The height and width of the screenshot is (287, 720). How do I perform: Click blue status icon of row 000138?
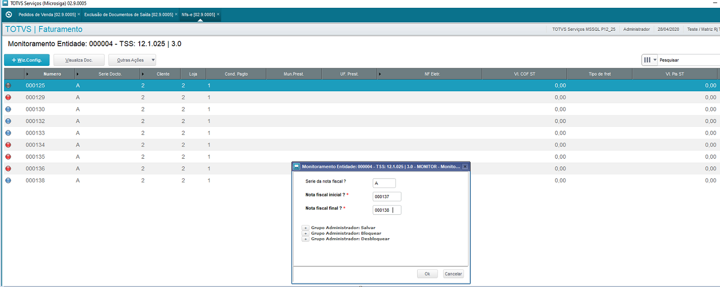pyautogui.click(x=8, y=180)
